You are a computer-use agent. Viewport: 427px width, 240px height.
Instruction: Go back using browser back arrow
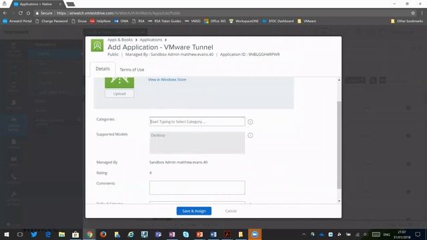5,13
